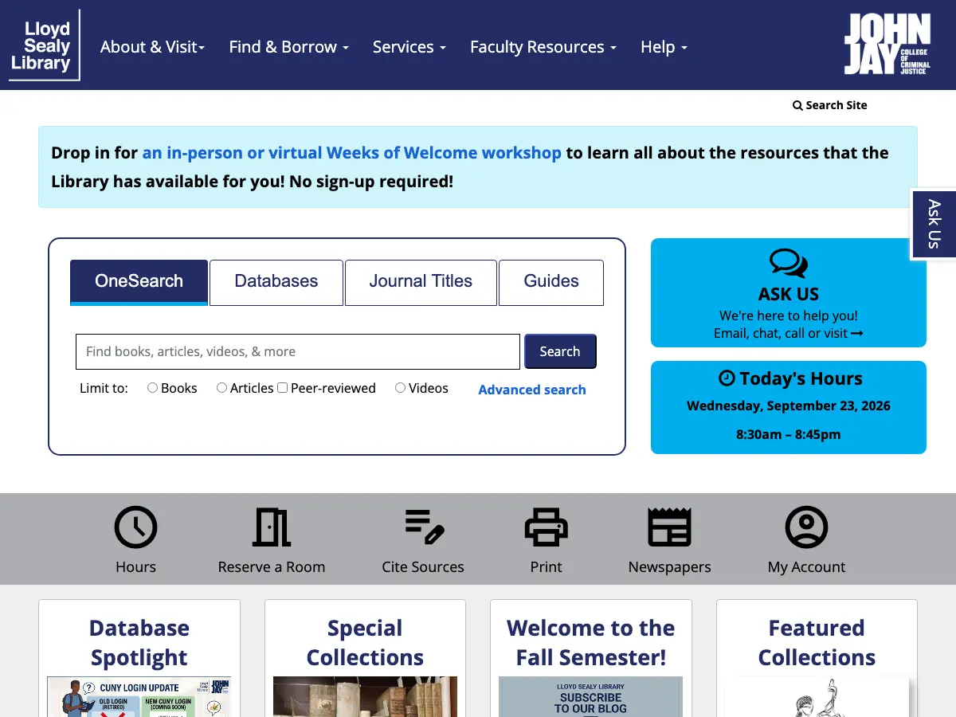Click the 8:30am – 8:45pm hours text
Image resolution: width=956 pixels, height=717 pixels.
coord(789,435)
